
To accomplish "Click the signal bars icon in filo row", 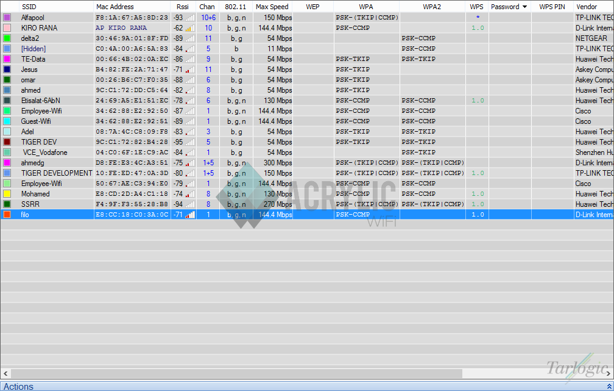I will 190,215.
